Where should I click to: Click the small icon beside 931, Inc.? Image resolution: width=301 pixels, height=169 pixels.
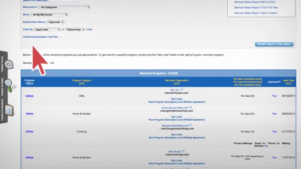tap(182, 90)
